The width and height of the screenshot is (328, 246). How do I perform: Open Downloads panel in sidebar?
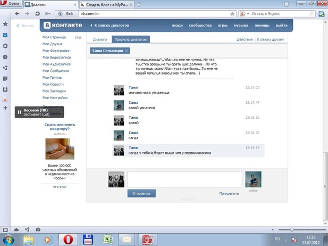click(x=5, y=89)
